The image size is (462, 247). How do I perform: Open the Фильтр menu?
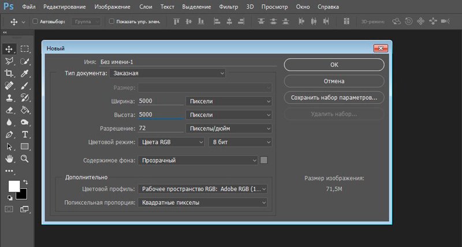coord(228,7)
